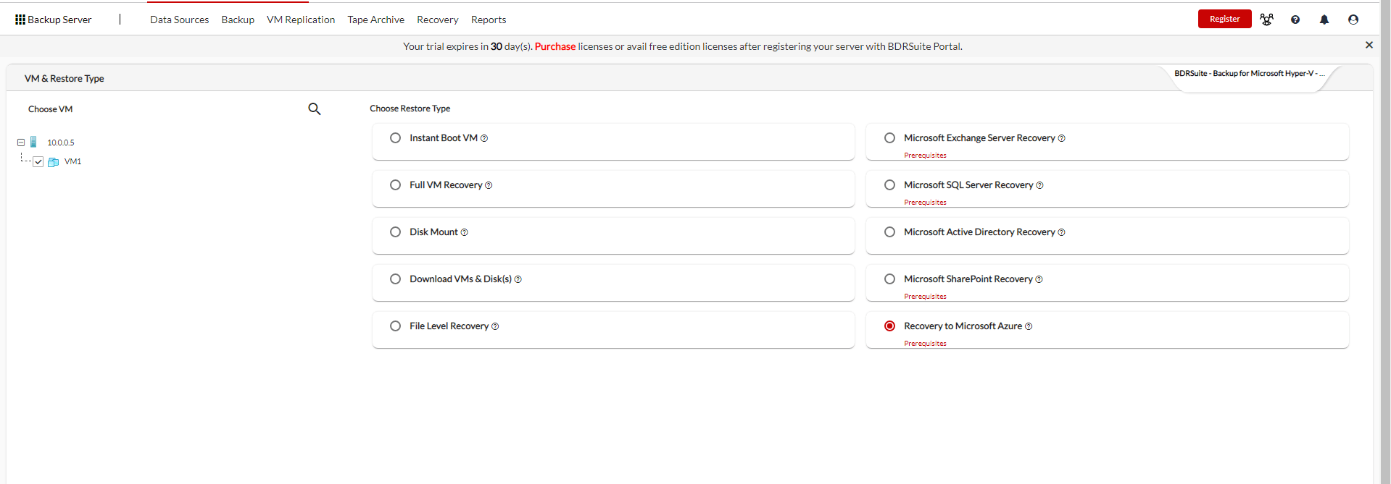The width and height of the screenshot is (1391, 484).
Task: Show help info for Exchange Server Recovery
Action: pyautogui.click(x=1062, y=138)
